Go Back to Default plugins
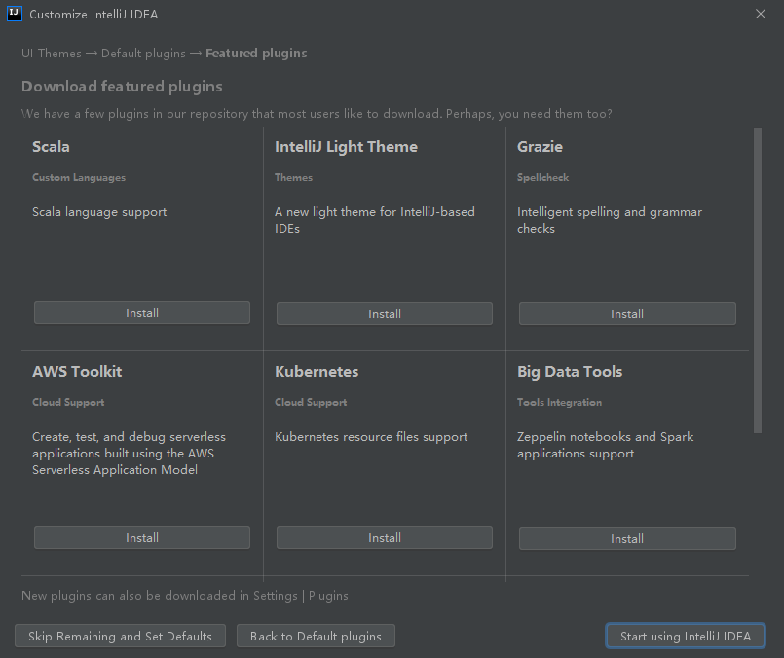This screenshot has height=658, width=784. click(316, 636)
